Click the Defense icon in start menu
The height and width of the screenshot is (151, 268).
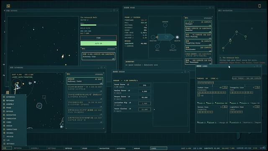[x=4, y=111]
